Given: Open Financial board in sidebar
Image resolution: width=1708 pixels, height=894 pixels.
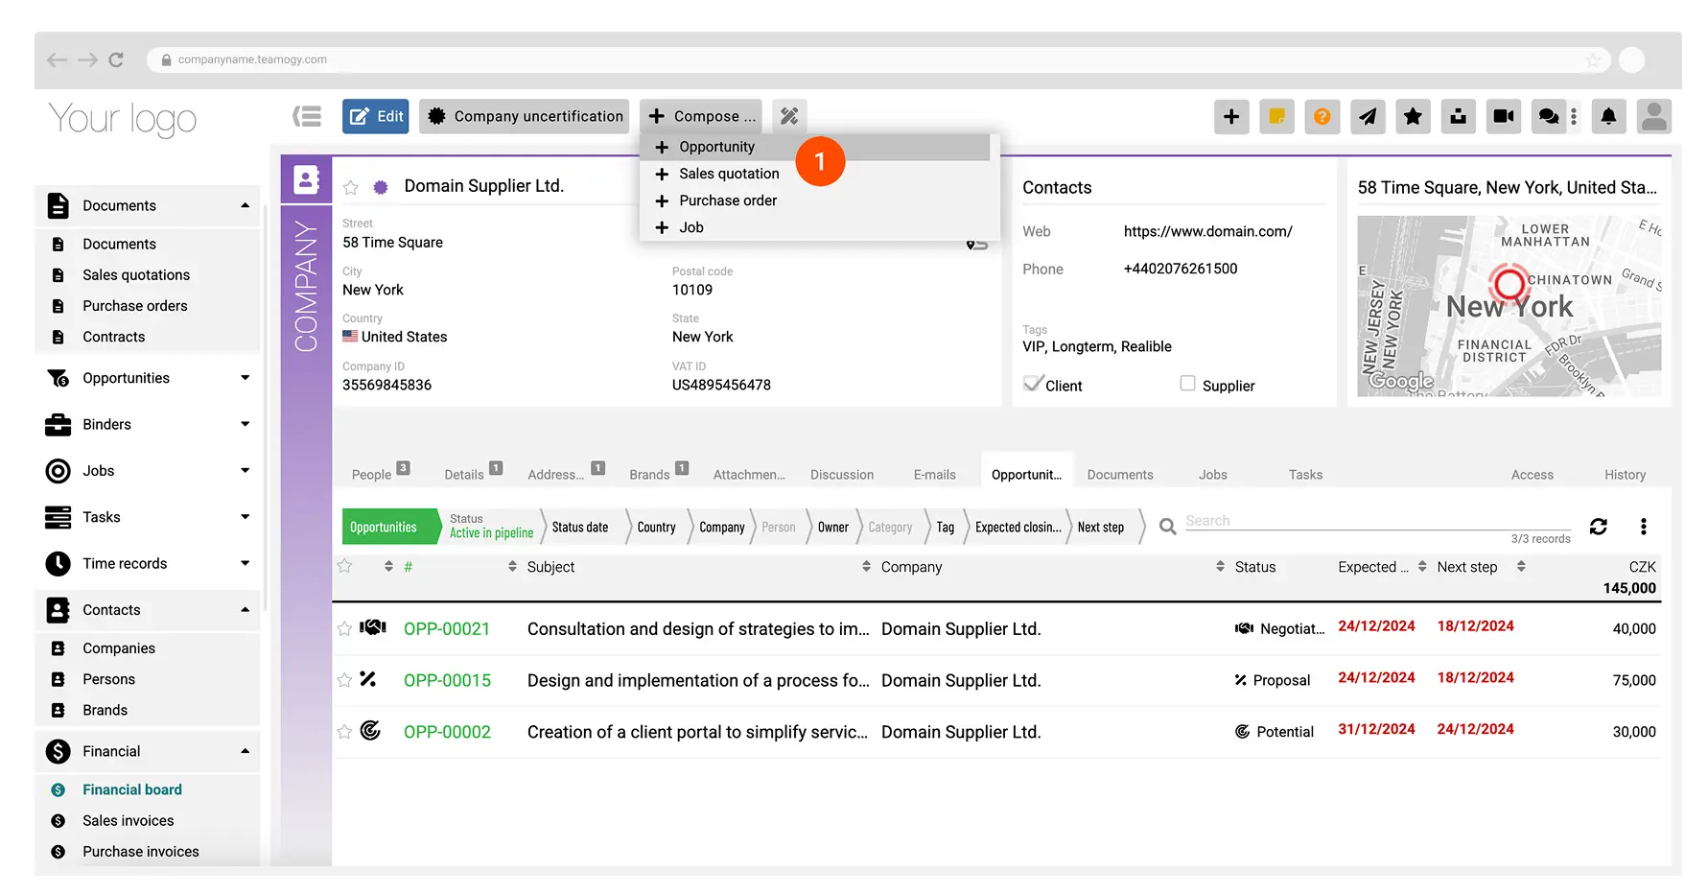Looking at the screenshot, I should point(132,789).
